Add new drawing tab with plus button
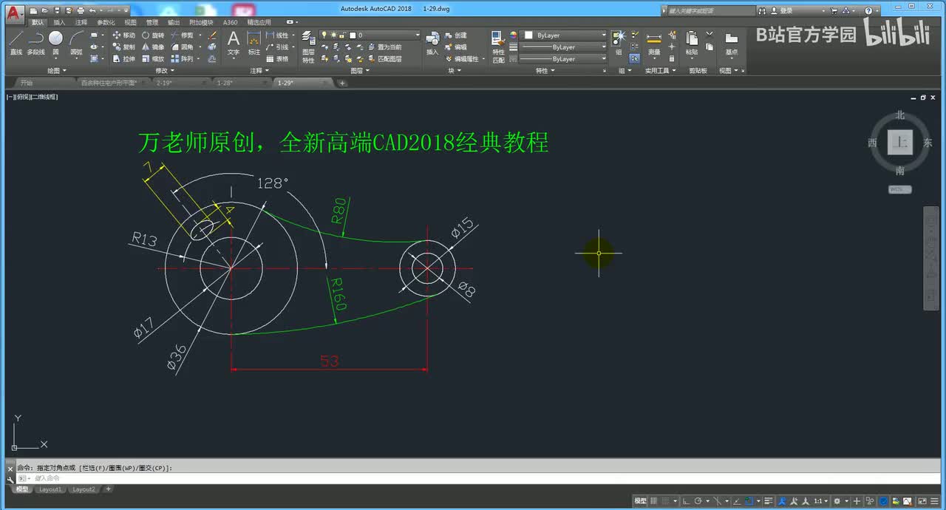This screenshot has width=946, height=510. (342, 83)
